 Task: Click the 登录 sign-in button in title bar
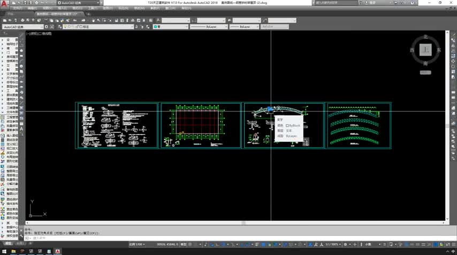372,3
